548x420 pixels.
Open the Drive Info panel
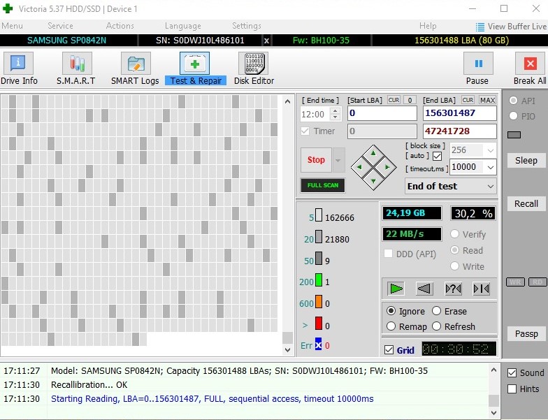[19, 68]
